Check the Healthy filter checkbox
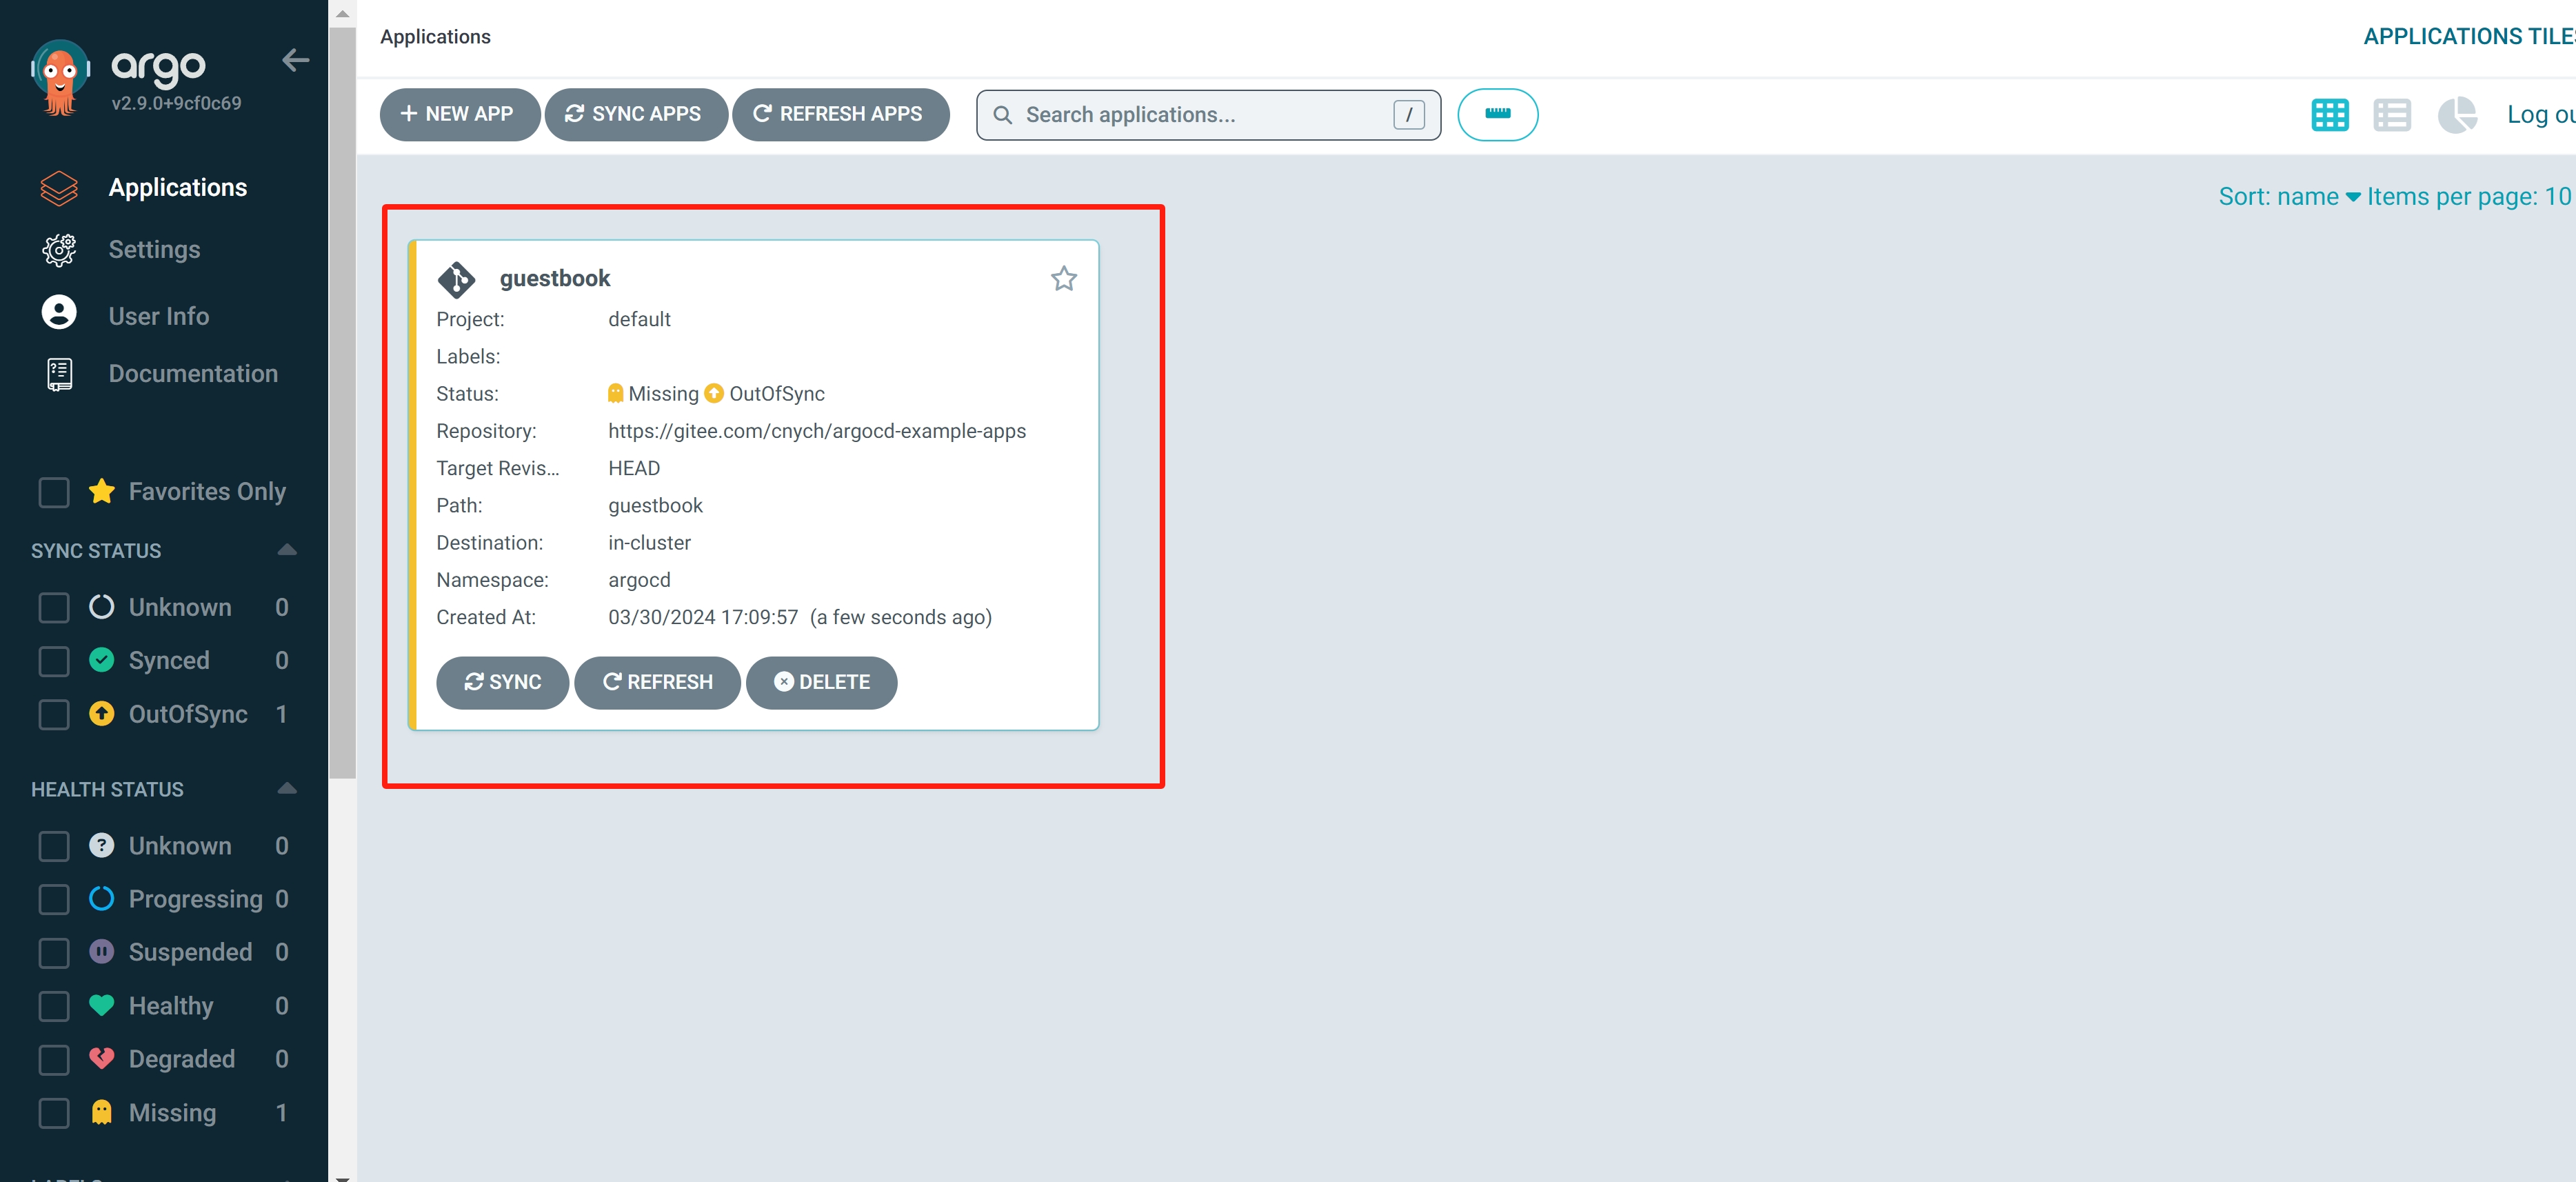 [x=54, y=1006]
